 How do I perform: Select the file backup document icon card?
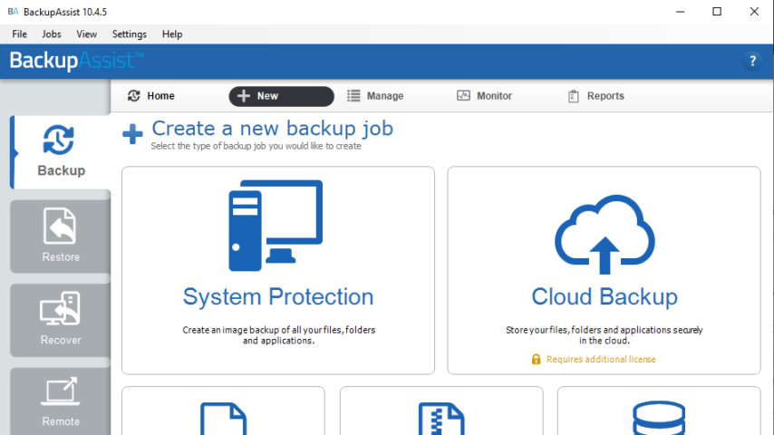(x=223, y=411)
